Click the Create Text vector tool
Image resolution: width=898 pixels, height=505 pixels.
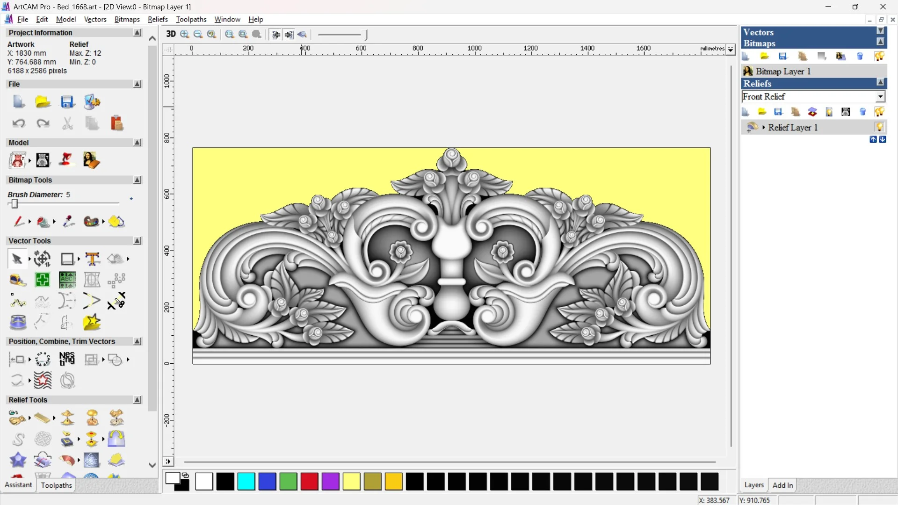(x=92, y=259)
